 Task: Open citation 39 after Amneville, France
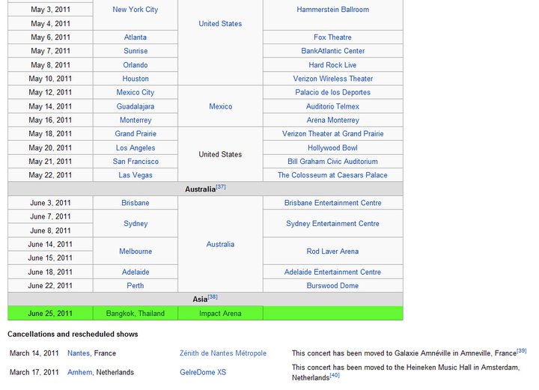point(522,351)
